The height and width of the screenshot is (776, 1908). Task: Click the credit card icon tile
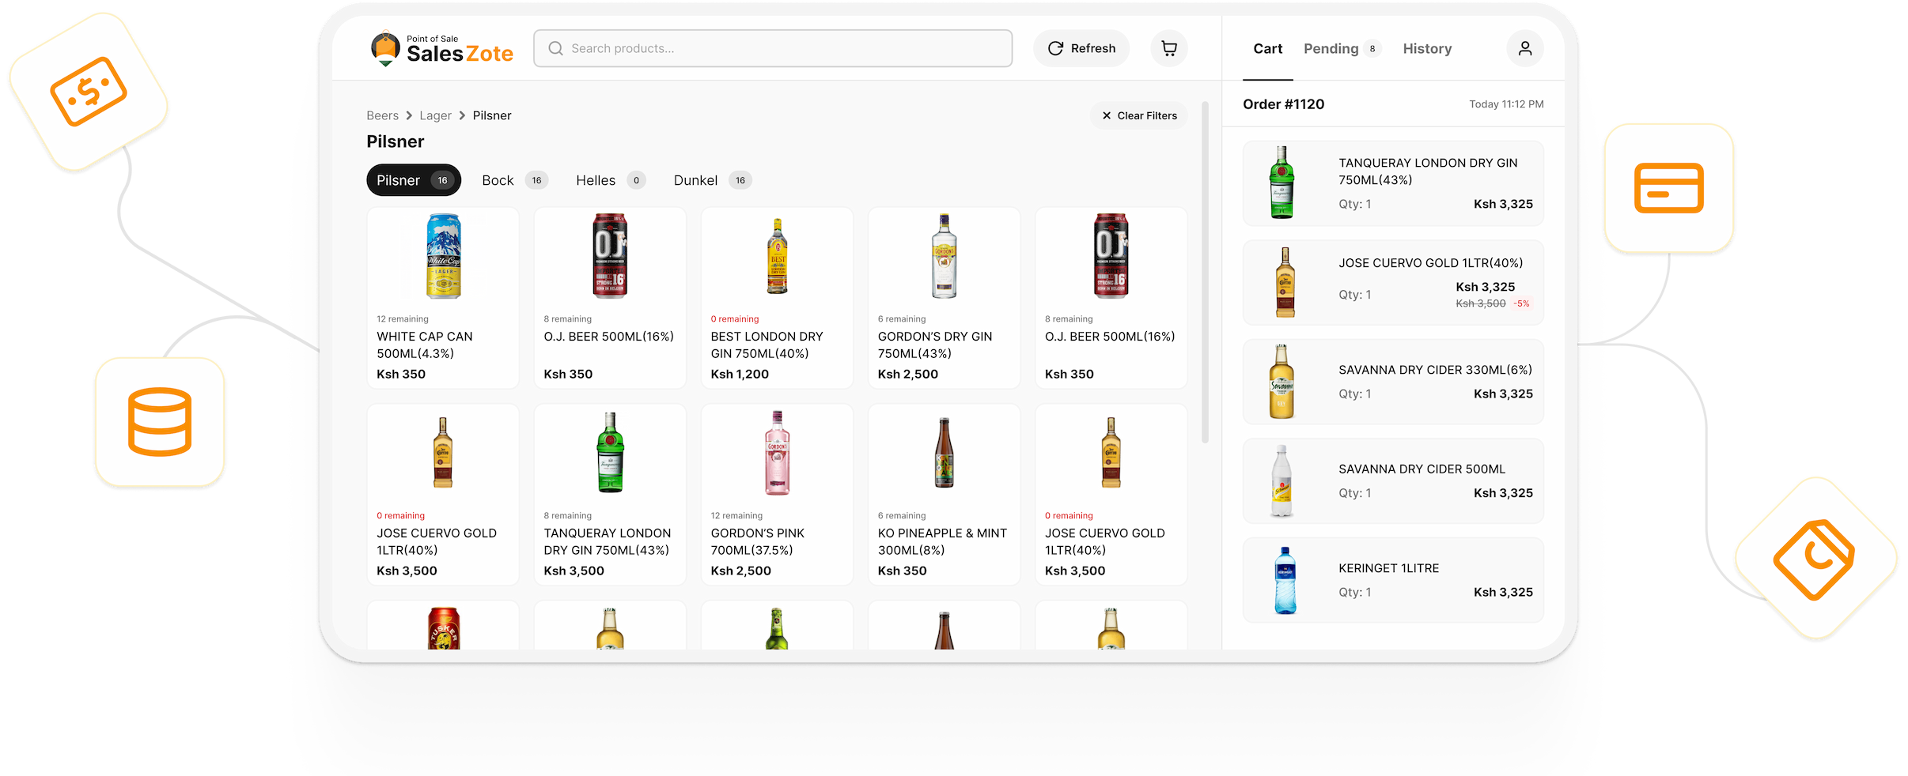point(1669,188)
